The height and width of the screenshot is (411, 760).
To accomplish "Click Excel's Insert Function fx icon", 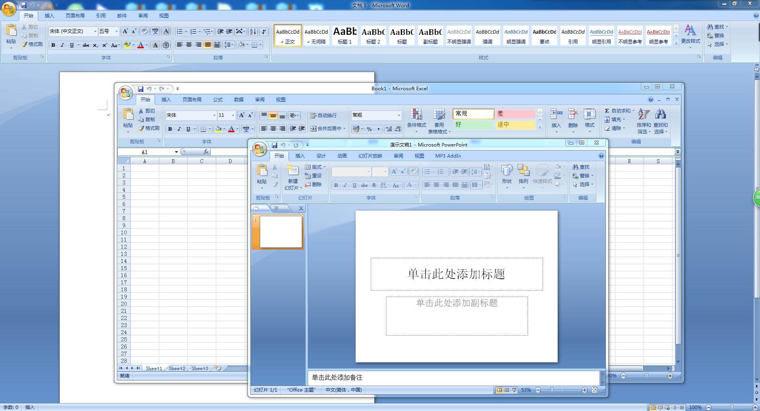I will pos(206,152).
